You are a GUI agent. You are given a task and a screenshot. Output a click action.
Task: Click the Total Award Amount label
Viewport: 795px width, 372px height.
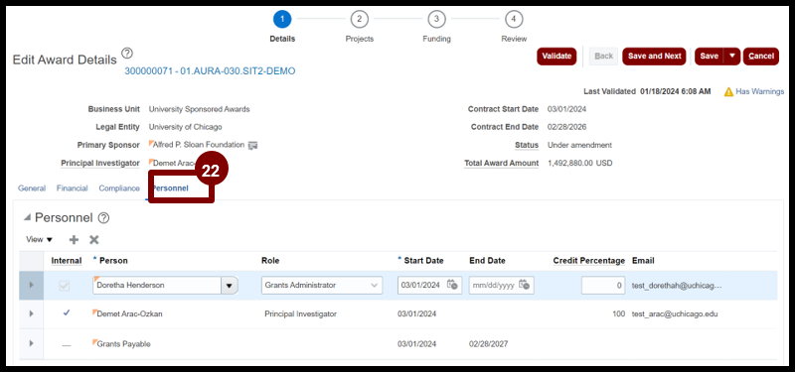pyautogui.click(x=502, y=163)
